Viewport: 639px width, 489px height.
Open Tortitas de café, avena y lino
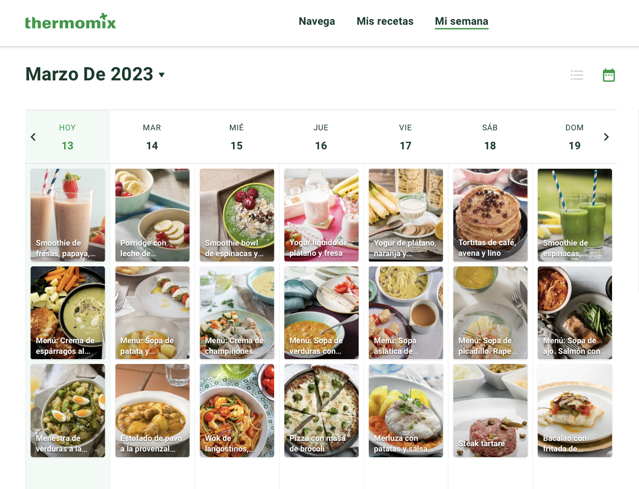pyautogui.click(x=490, y=215)
